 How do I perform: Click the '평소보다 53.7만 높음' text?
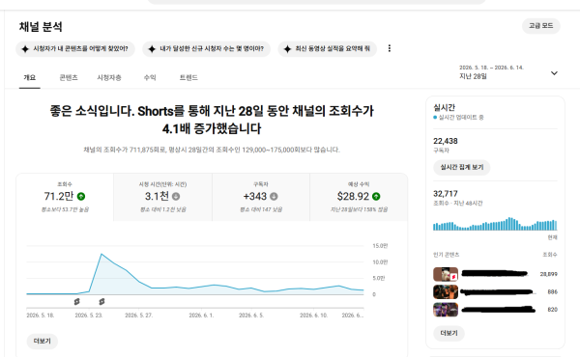(x=65, y=209)
